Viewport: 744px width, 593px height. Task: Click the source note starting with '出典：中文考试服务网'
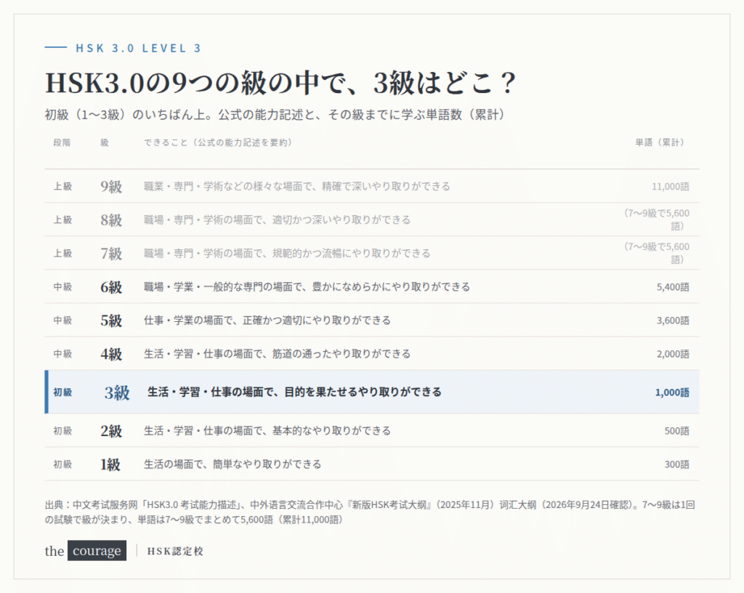coord(370,512)
